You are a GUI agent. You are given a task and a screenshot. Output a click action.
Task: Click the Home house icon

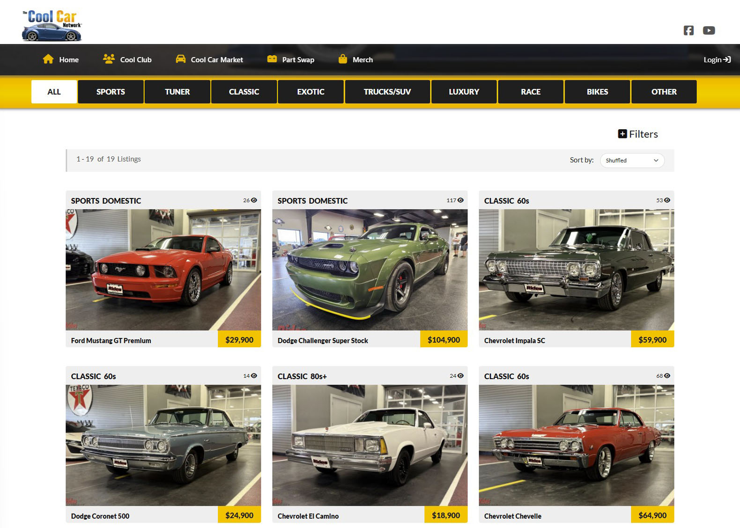pos(48,59)
